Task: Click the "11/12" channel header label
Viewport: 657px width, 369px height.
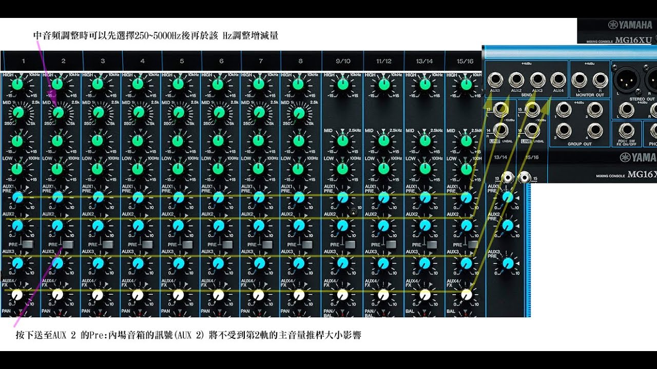Action: [x=383, y=61]
